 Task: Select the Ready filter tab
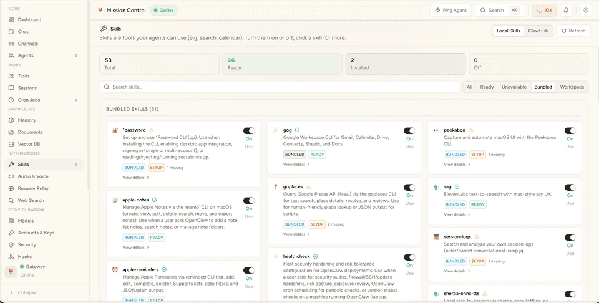487,87
